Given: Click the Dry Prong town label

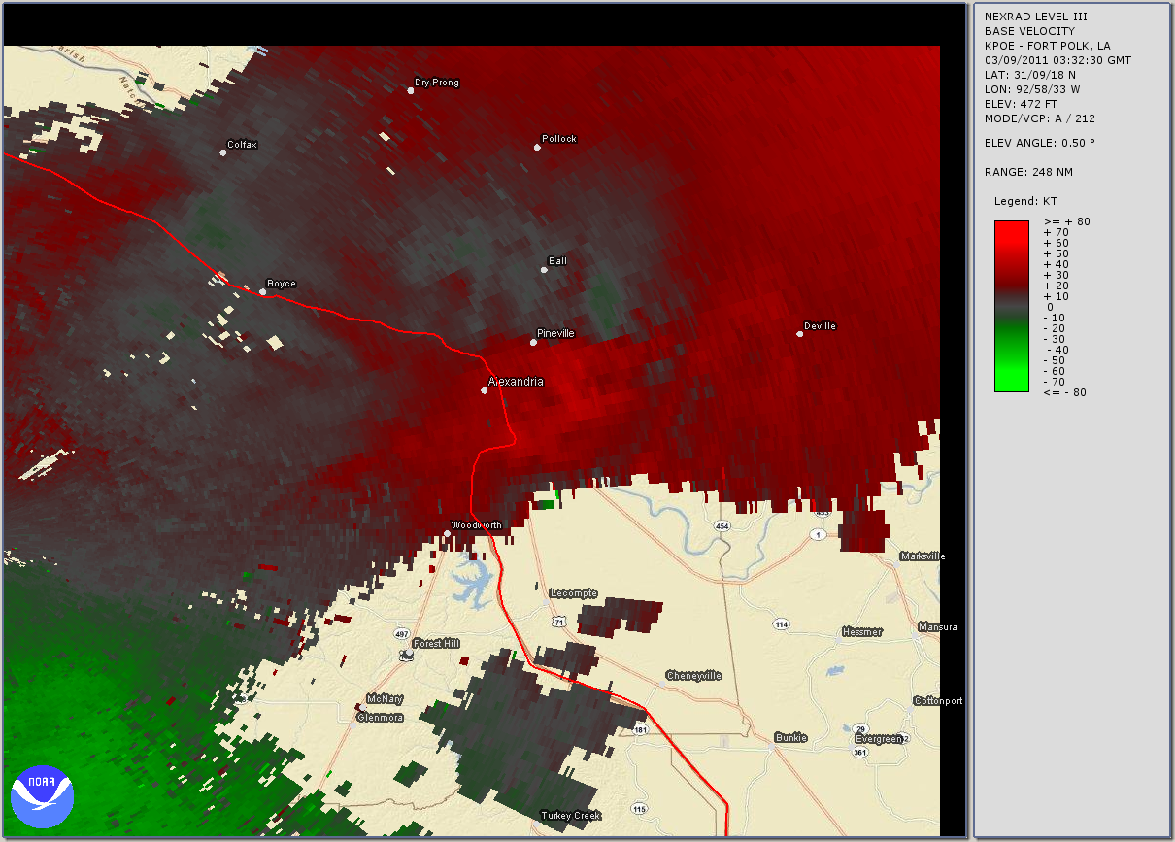Looking at the screenshot, I should 437,83.
